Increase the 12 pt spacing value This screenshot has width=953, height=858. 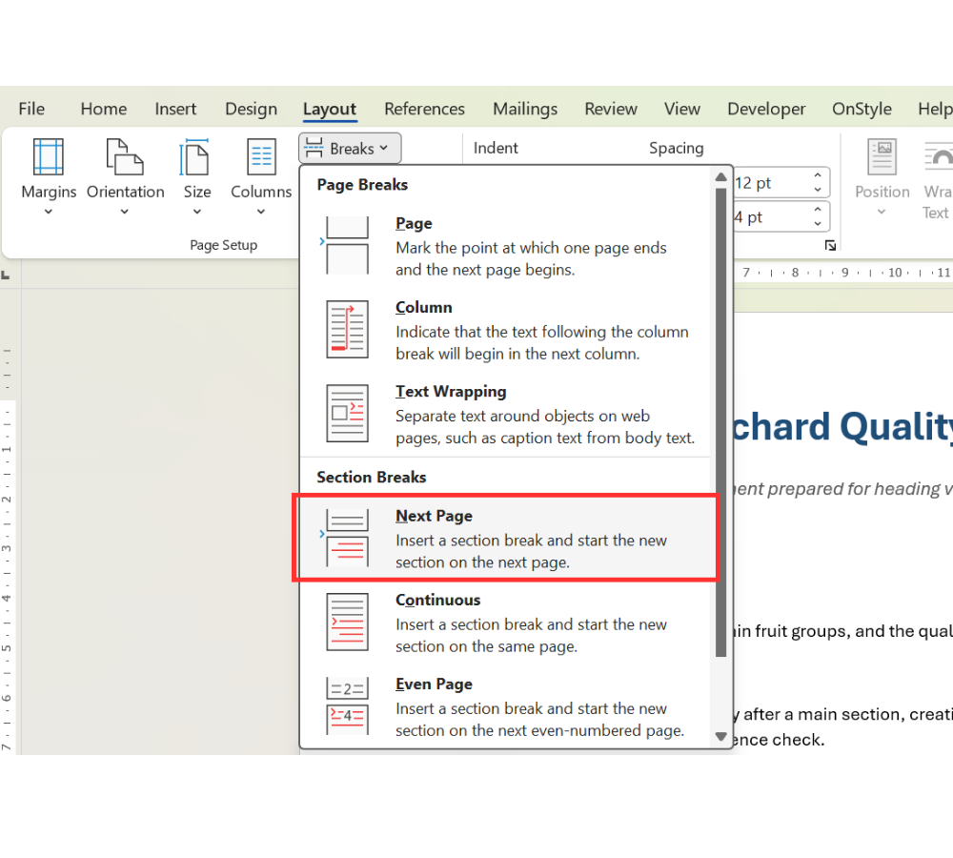pyautogui.click(x=818, y=175)
